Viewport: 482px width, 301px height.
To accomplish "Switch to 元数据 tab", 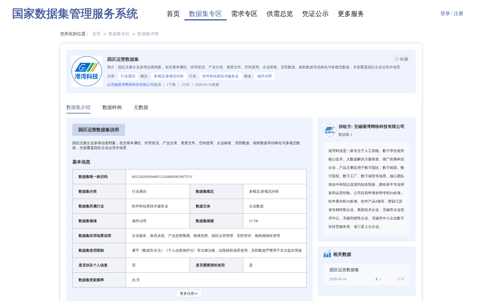I will point(141,107).
